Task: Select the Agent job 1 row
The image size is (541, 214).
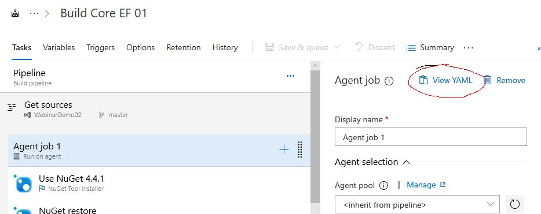Action: click(159, 151)
